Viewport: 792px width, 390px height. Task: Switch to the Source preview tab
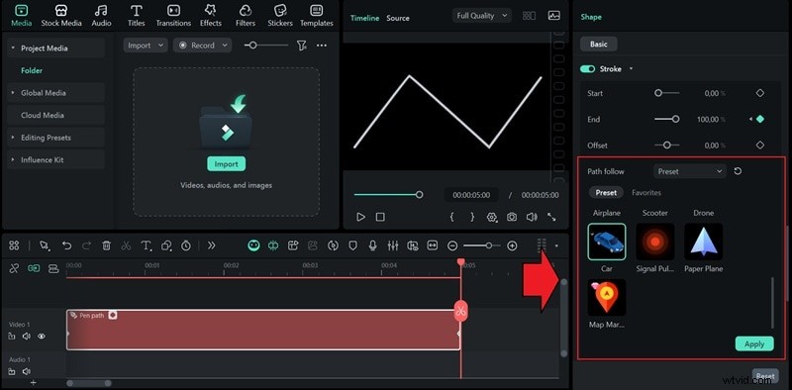pos(398,18)
